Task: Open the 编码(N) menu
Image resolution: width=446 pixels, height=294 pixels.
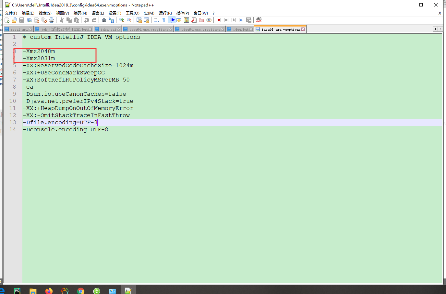Action: pyautogui.click(x=80, y=13)
